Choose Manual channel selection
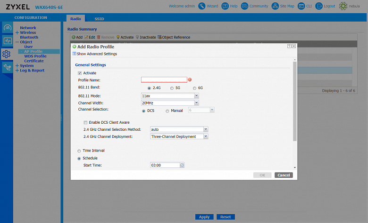This screenshot has width=368, height=223. 167,111
